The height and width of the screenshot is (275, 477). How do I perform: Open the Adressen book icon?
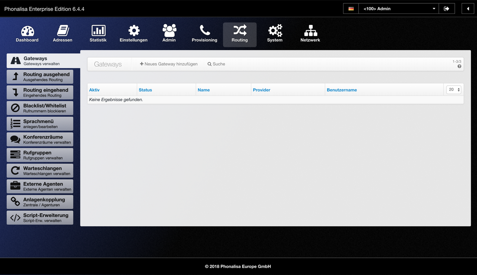pyautogui.click(x=63, y=31)
